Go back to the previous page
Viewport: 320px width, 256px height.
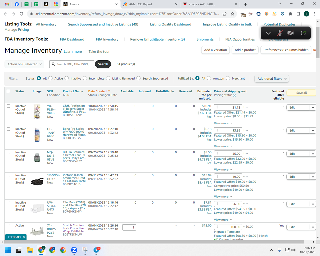pyautogui.click(x=5, y=14)
